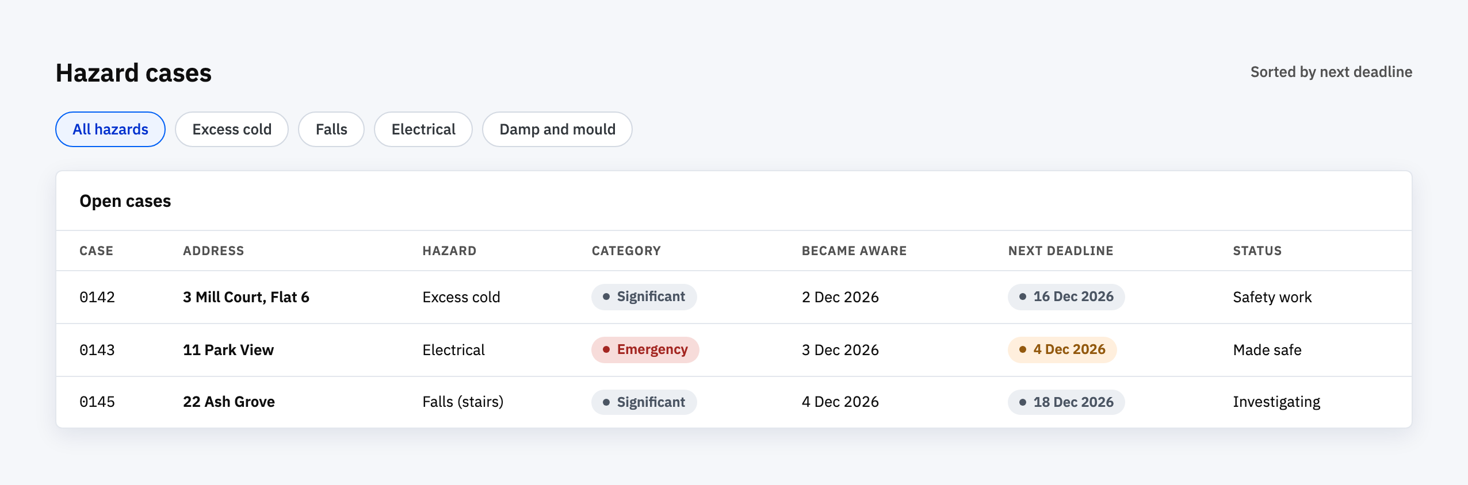Show only Electrical hazard cases
1468x485 pixels.
click(x=423, y=129)
